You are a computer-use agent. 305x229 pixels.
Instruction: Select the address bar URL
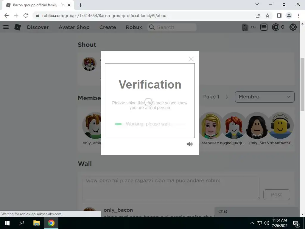coord(105,16)
